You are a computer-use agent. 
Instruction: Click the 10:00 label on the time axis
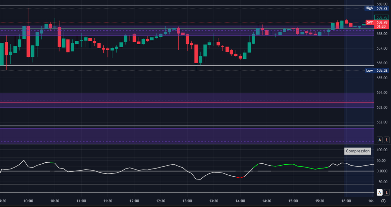click(28, 201)
